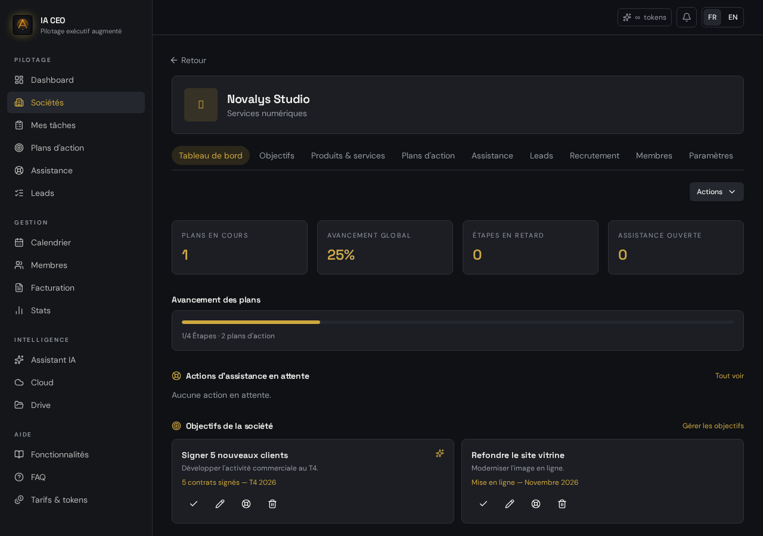
Task: Click "Tout voir" for assistance actions
Action: click(730, 376)
